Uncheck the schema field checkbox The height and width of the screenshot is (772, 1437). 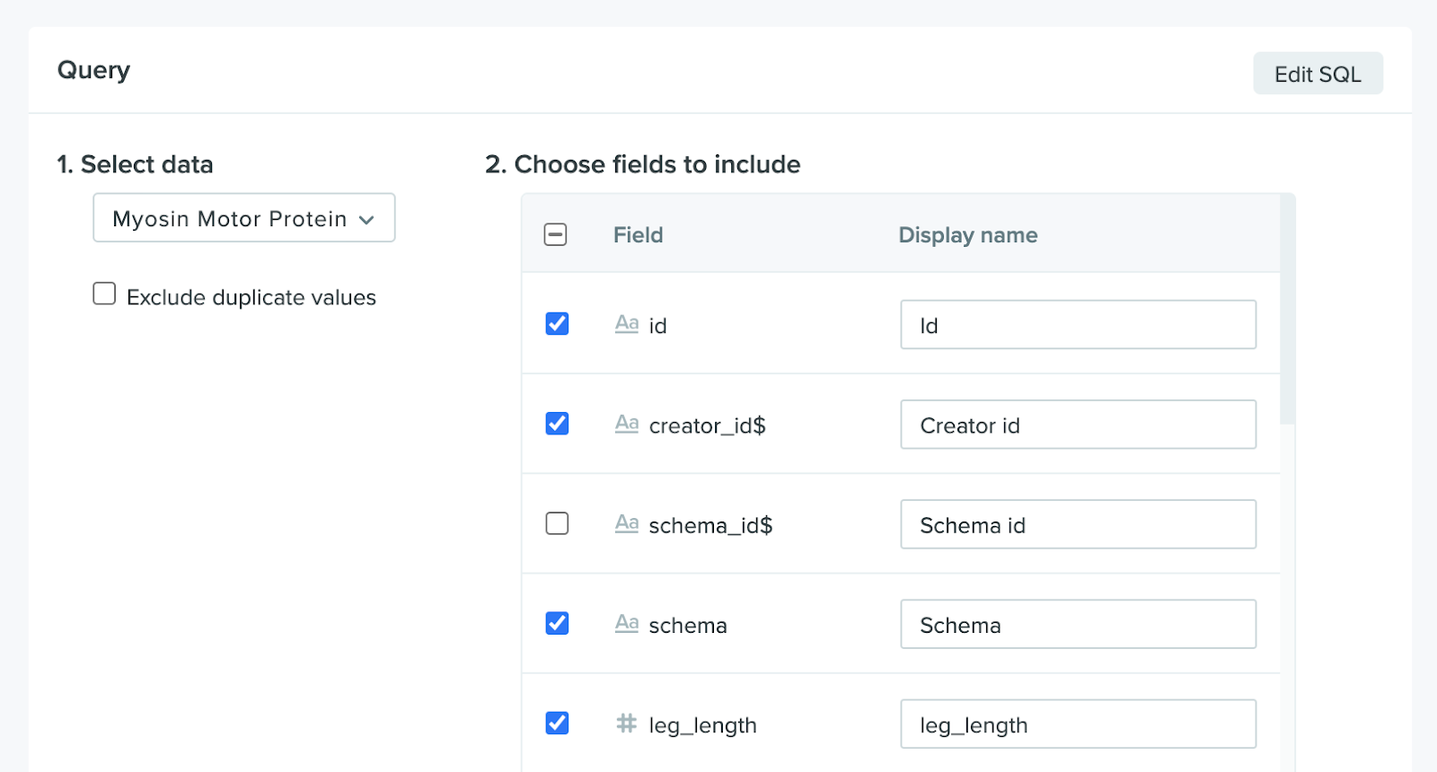point(557,623)
